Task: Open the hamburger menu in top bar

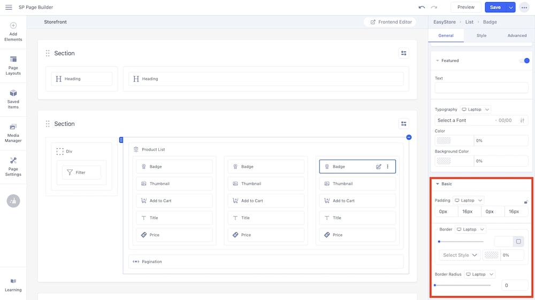Action: (x=9, y=7)
